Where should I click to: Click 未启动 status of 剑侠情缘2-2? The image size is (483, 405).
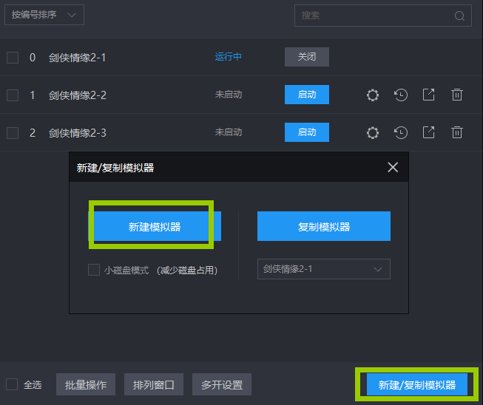tap(229, 95)
